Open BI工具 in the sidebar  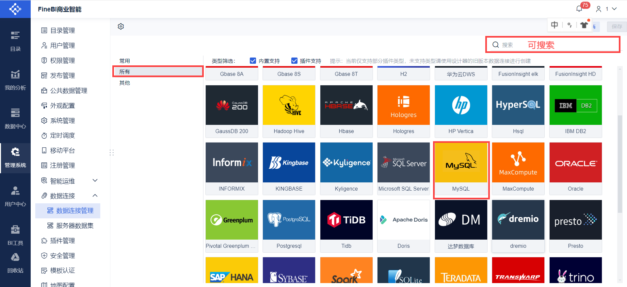tap(15, 235)
